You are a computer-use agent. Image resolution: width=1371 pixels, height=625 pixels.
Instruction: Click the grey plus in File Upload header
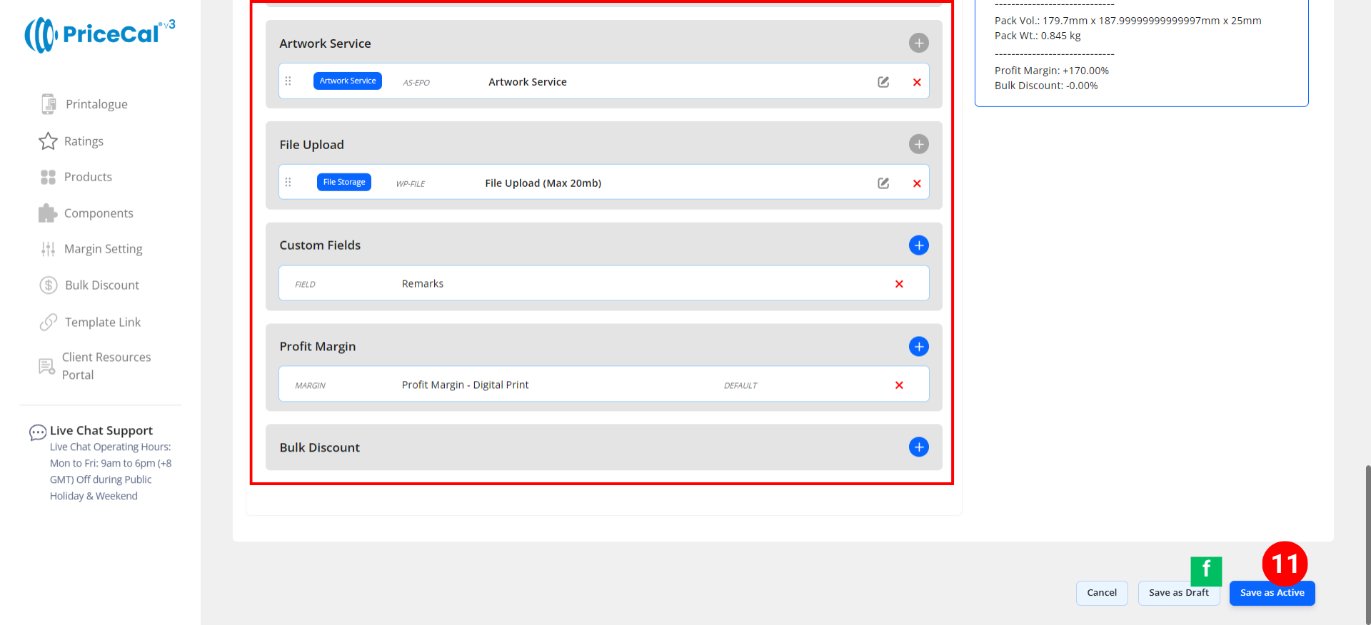click(x=918, y=145)
